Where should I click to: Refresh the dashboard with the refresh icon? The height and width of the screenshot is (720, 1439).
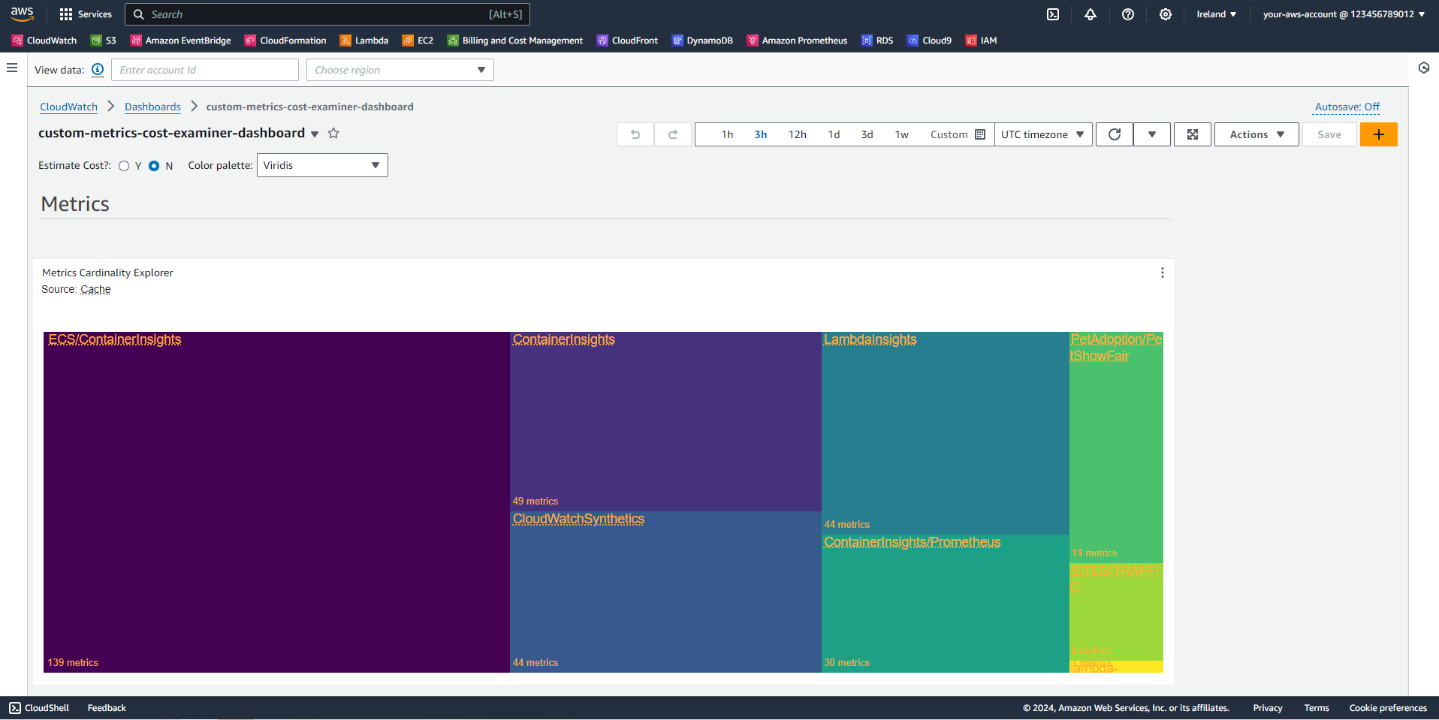(x=1114, y=134)
